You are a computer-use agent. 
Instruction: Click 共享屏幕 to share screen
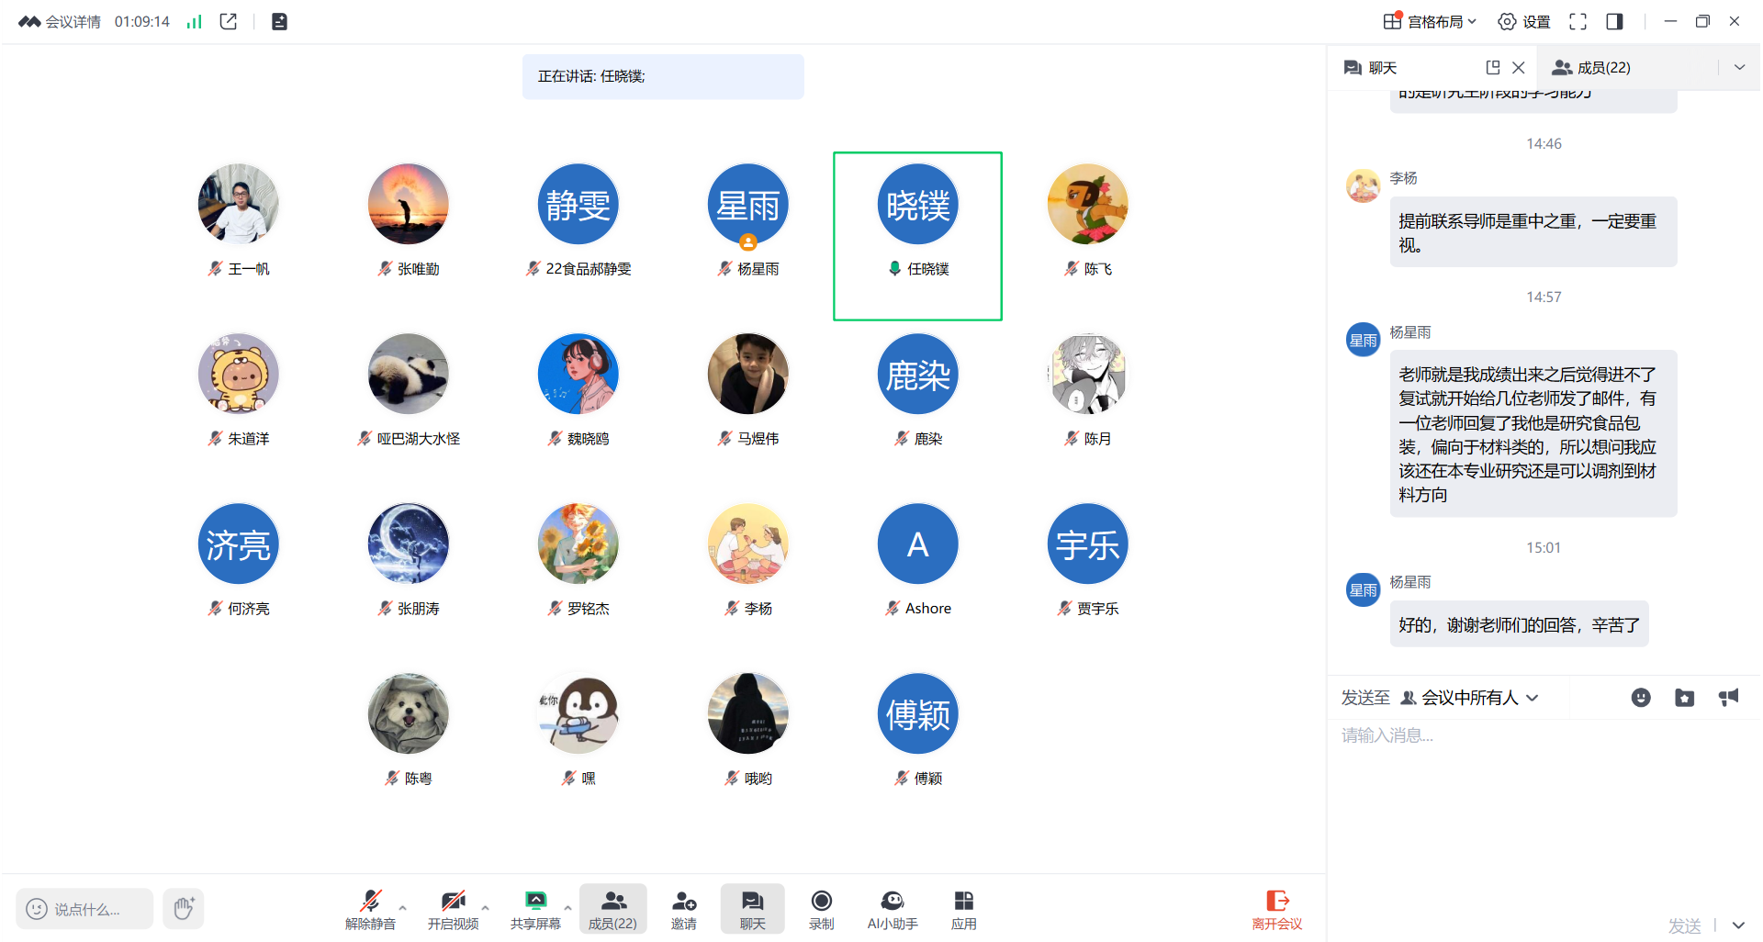coord(535,908)
